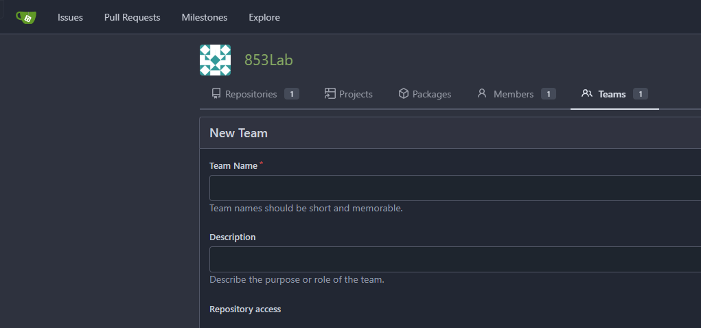Switch to the Projects tab
The height and width of the screenshot is (328, 701).
click(356, 94)
